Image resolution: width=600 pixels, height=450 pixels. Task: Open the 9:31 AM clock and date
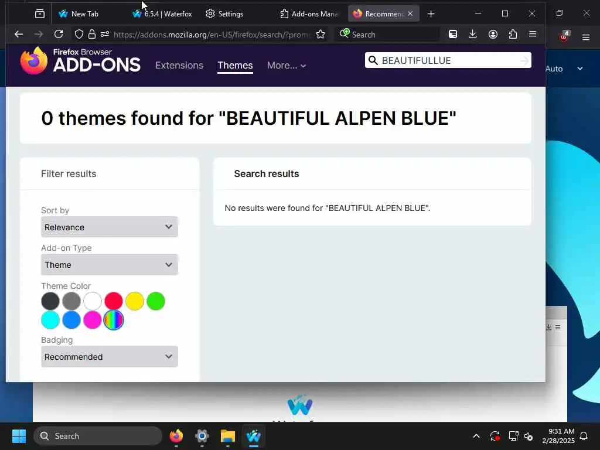coord(558,436)
